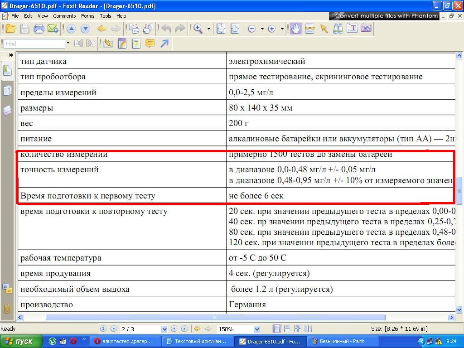Screen dimensions: 464x348
Task: Switch to Continuous page layout
Action: click(287, 329)
